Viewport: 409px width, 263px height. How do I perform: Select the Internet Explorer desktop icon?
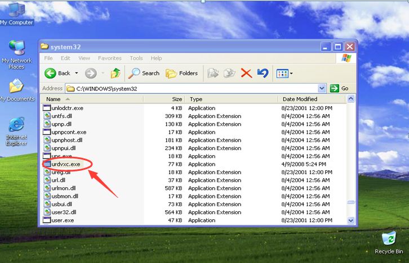pos(16,131)
